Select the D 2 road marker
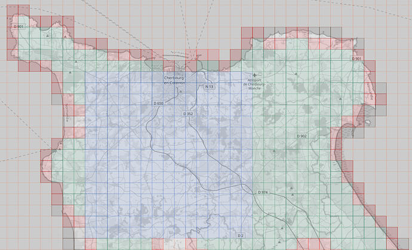 [241, 236]
